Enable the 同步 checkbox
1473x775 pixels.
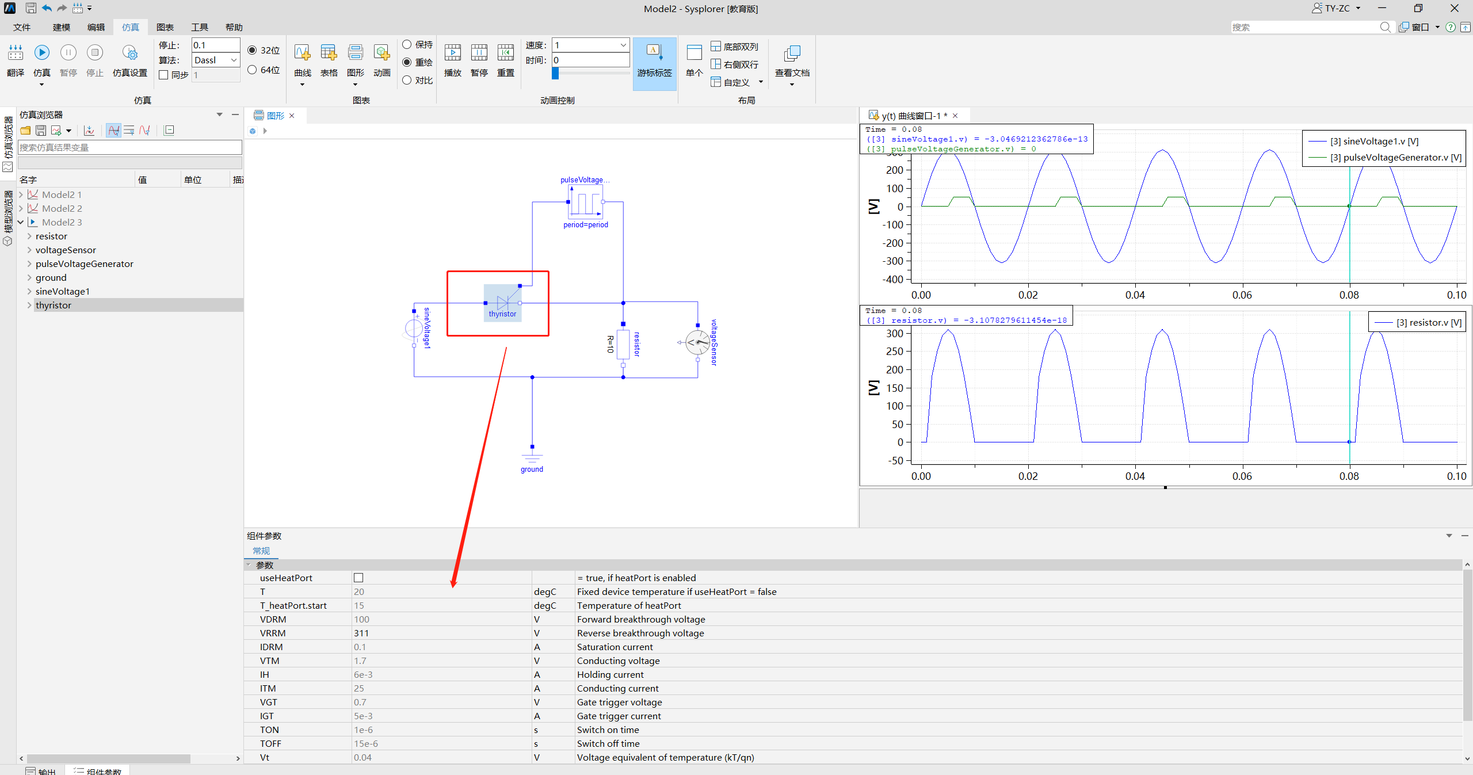click(x=163, y=75)
